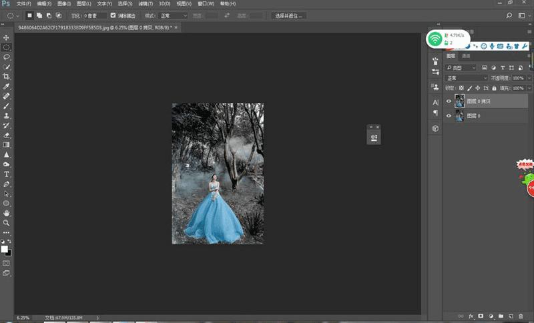Select the 图层 0 layer thumbnail
This screenshot has height=323, width=534.
(x=460, y=116)
